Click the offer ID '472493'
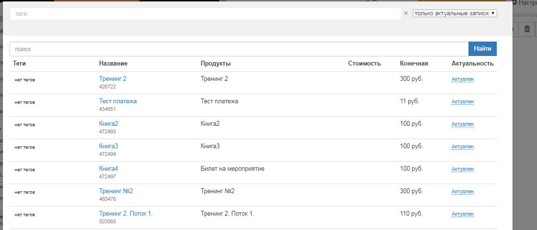 coord(107,131)
